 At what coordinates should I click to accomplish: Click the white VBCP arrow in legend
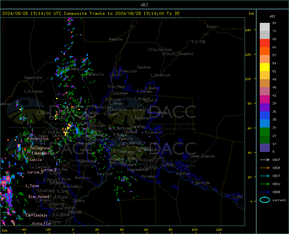click(x=265, y=160)
